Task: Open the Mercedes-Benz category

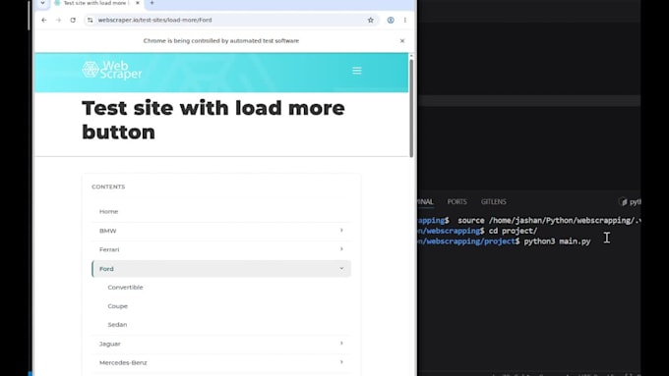Action: [x=123, y=363]
